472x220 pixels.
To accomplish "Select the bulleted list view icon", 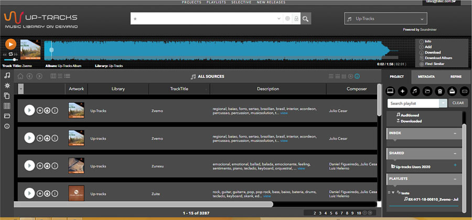I will [67, 76].
